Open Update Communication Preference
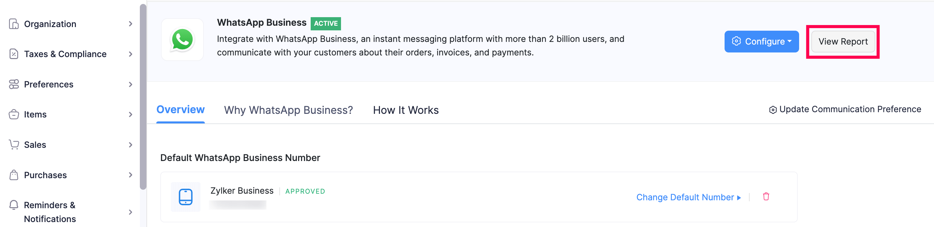The image size is (934, 227). coord(845,110)
